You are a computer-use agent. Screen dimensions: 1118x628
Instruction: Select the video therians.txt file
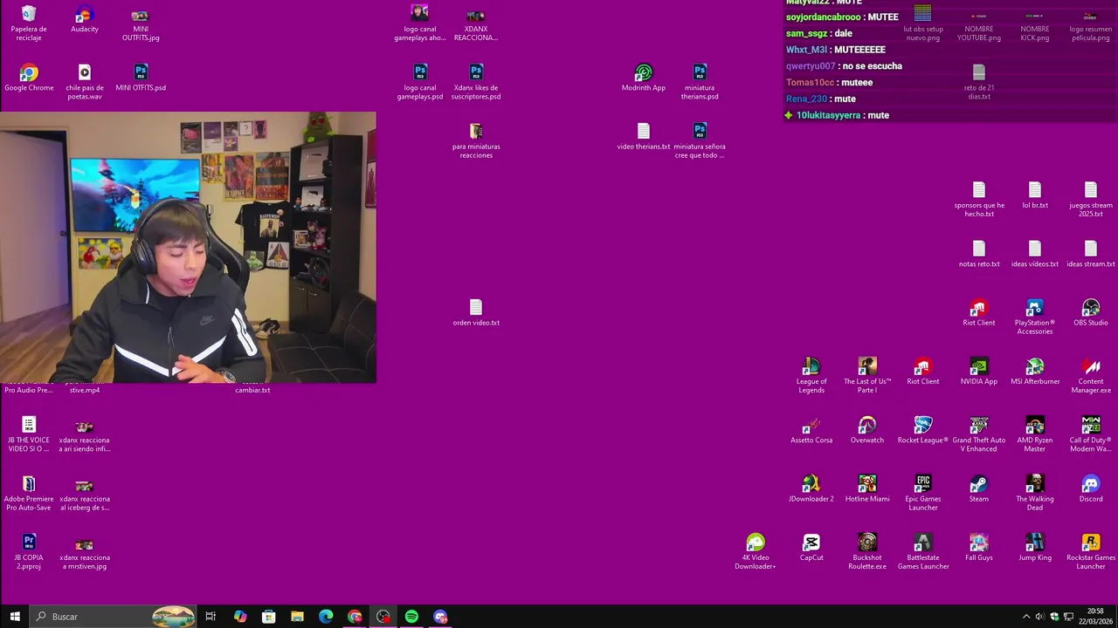[x=644, y=136]
